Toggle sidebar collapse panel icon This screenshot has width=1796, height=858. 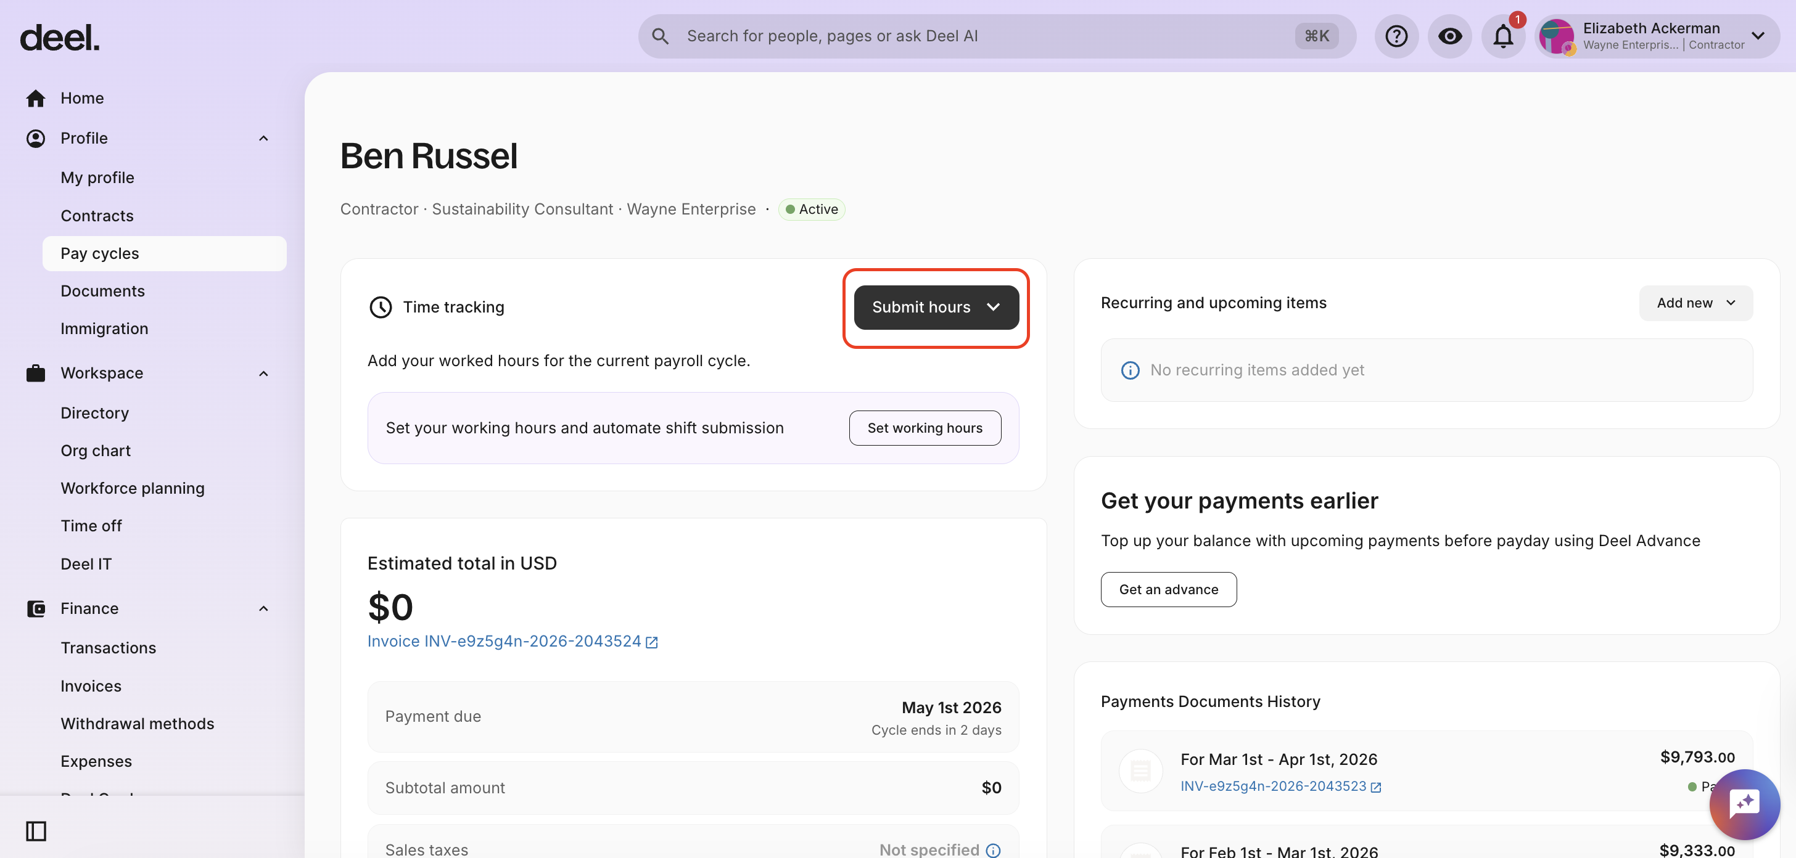pyautogui.click(x=36, y=831)
